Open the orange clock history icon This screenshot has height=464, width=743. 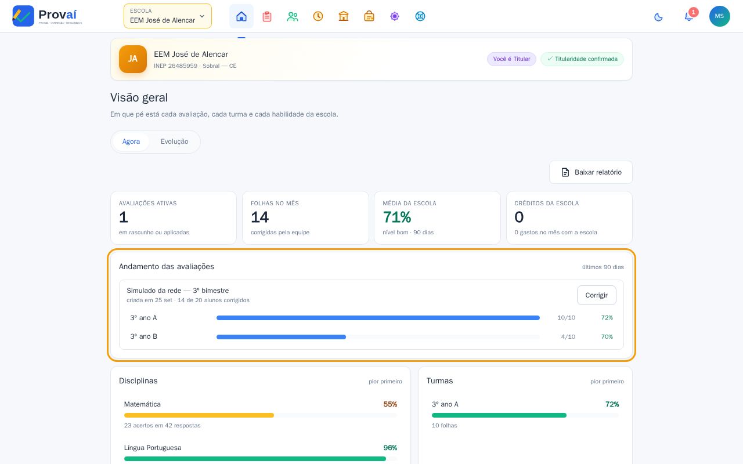pos(318,16)
